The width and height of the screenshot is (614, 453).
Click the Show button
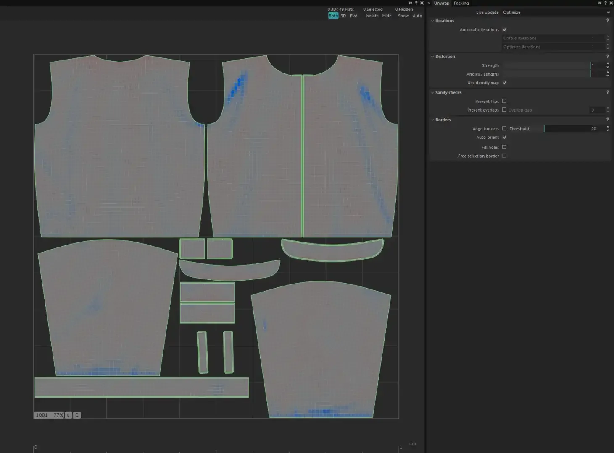pos(403,16)
